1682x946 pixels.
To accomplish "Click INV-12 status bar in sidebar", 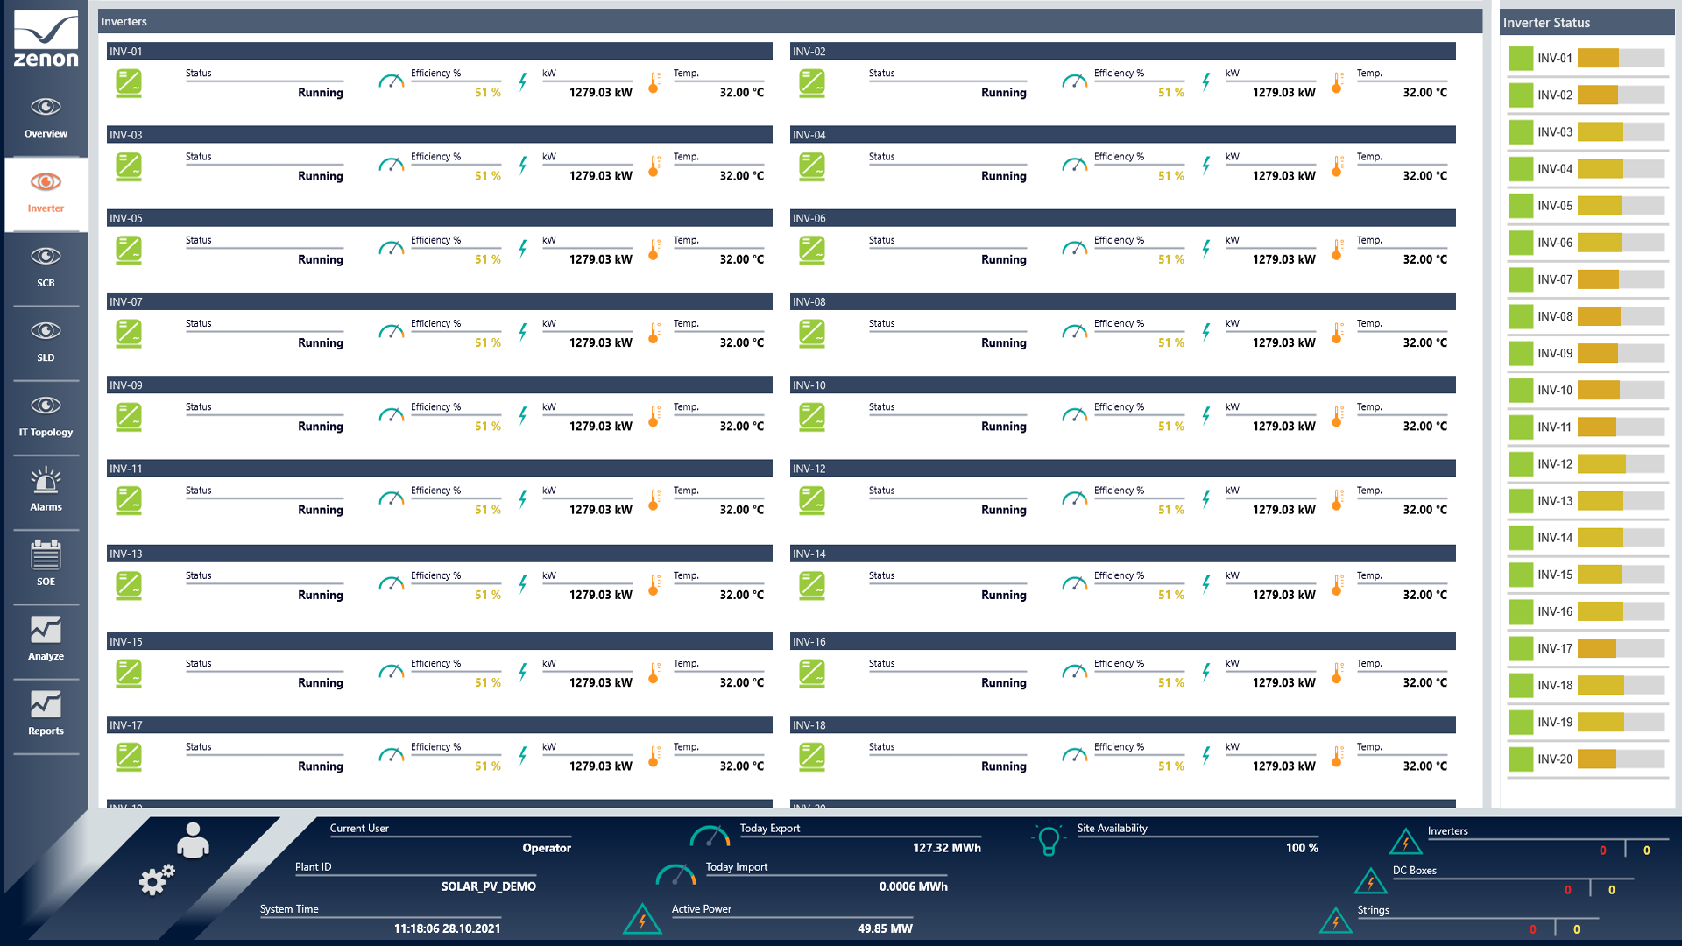I will pos(1621,464).
